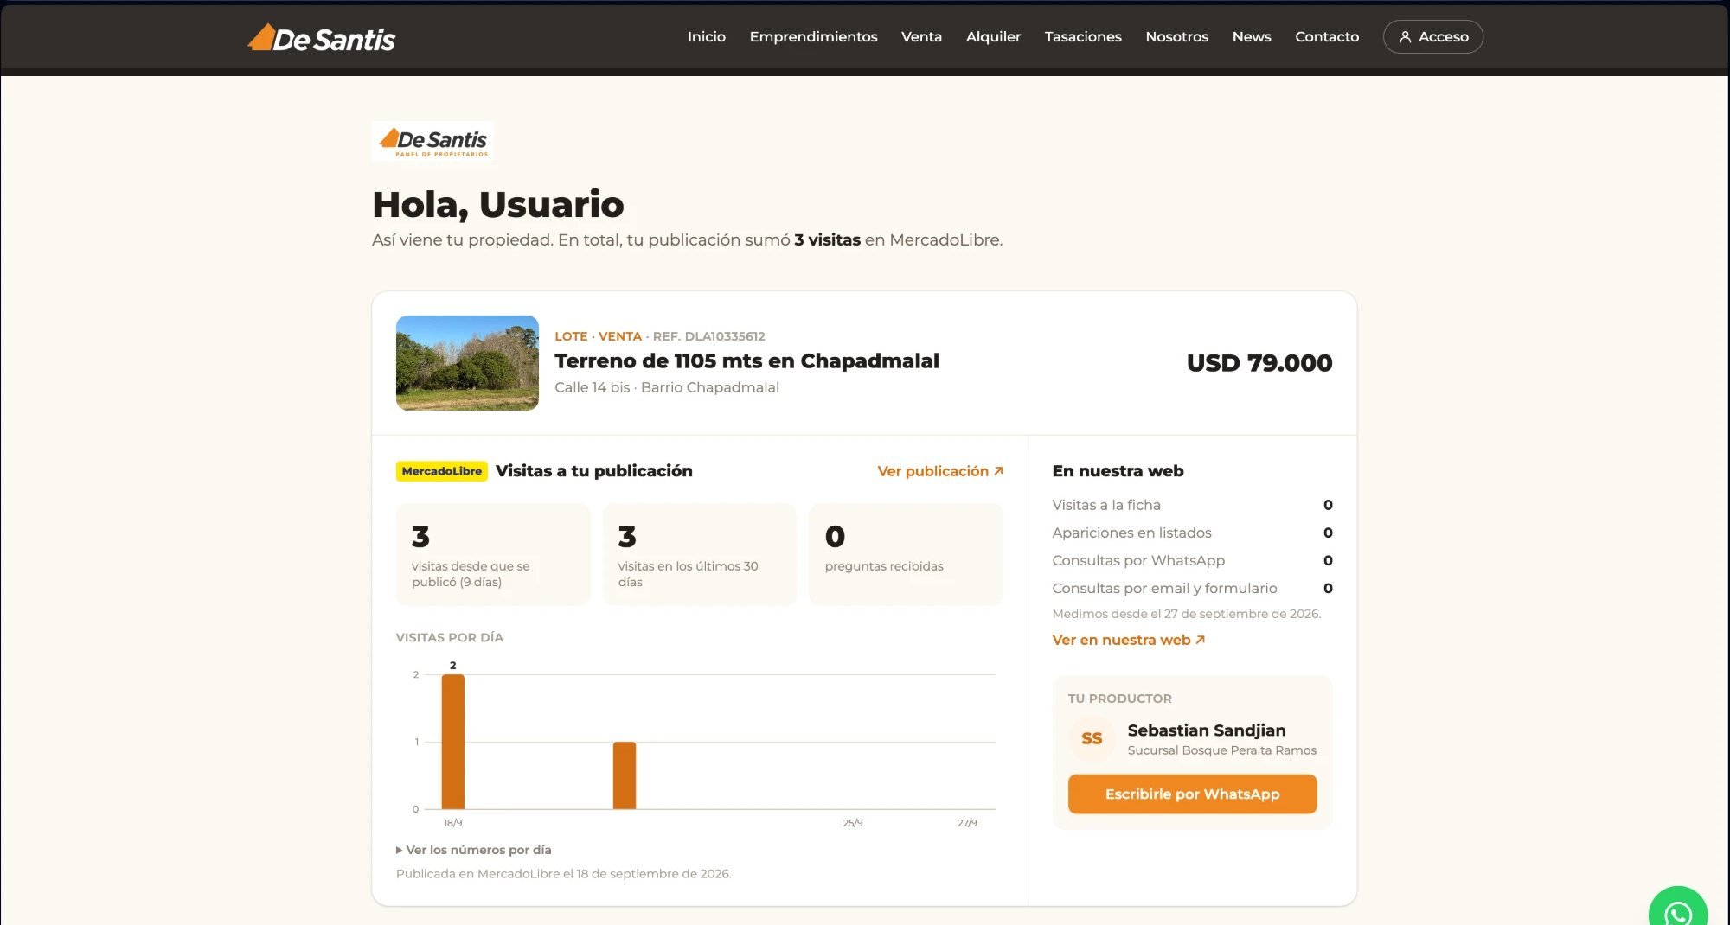
Task: Click the Sebastian Sandjian name
Action: pyautogui.click(x=1206, y=730)
